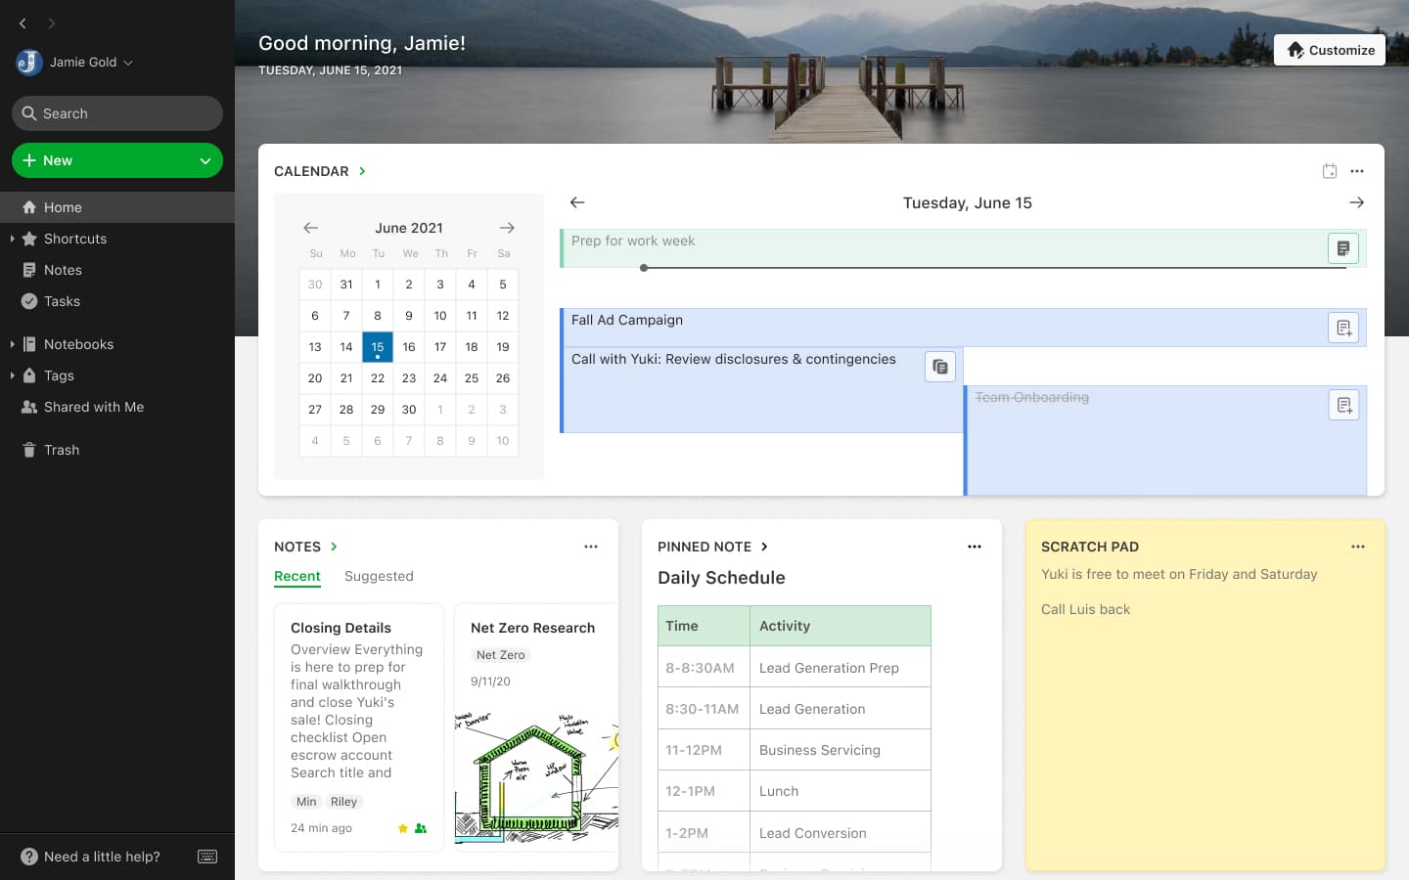Click the note icon on Prep for work week
The height and width of the screenshot is (880, 1409).
click(x=1342, y=247)
